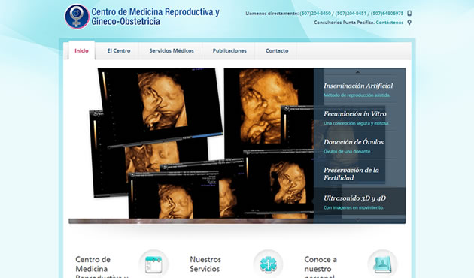Open the Inicio tab
The image size is (474, 278).
click(81, 50)
